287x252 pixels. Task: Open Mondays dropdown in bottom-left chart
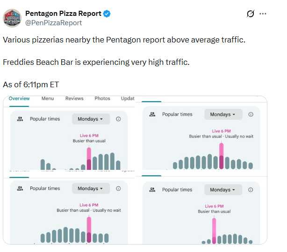coord(91,189)
